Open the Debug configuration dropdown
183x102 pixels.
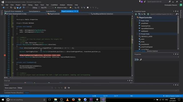(x=36, y=8)
